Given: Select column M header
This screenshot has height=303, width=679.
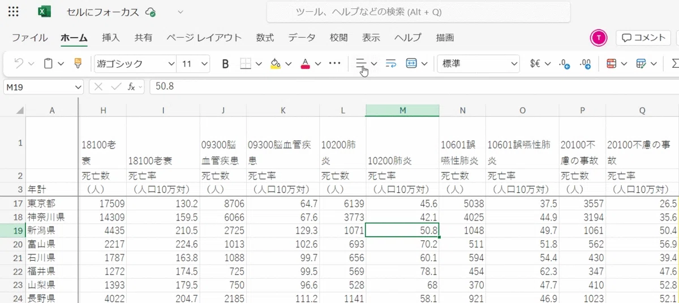Looking at the screenshot, I should click(x=402, y=111).
